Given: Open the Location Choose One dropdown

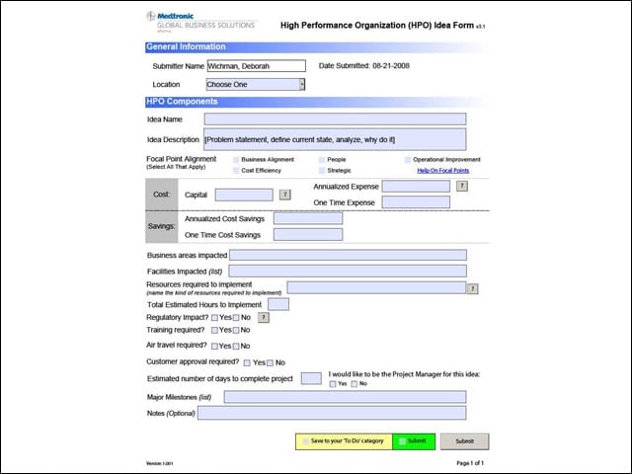Looking at the screenshot, I should click(256, 84).
